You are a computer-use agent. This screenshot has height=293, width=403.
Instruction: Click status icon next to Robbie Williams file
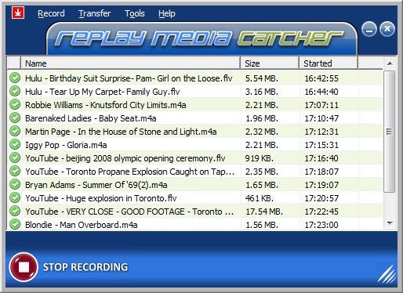15,104
